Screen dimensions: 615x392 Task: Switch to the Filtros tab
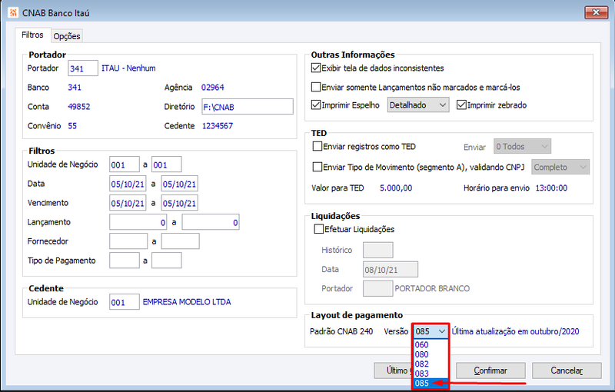coord(32,35)
